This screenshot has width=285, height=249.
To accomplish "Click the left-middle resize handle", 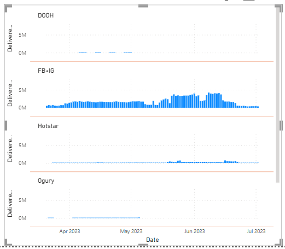I will 5,125.
